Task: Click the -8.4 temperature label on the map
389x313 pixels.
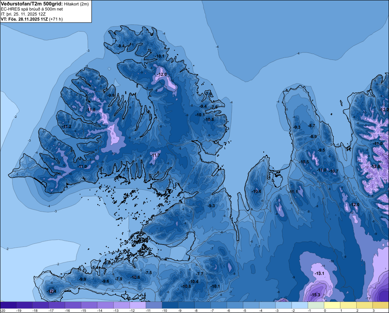Action: point(121,46)
